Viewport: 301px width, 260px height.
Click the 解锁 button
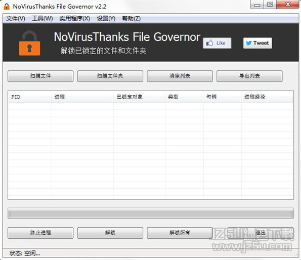click(110, 233)
